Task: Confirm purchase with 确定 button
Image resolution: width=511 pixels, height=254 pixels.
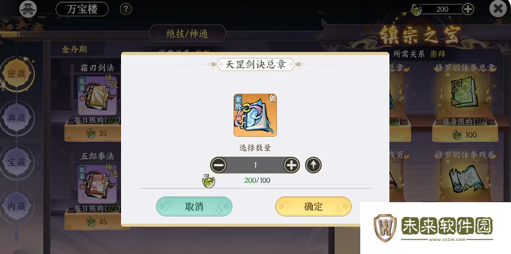Action: tap(313, 207)
